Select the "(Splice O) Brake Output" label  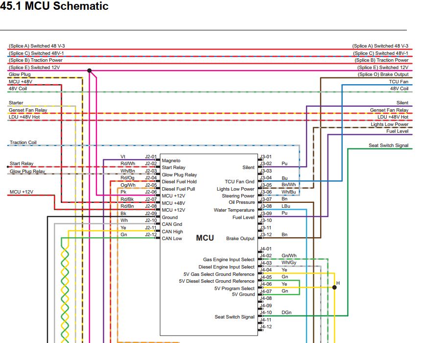383,74
